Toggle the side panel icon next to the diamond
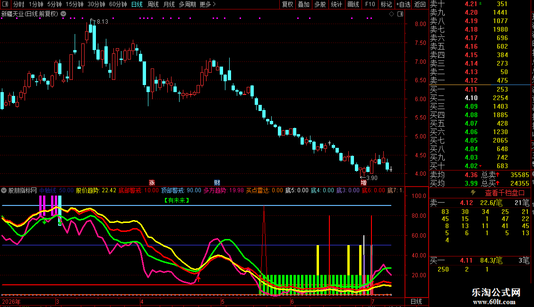The image size is (534, 307). 400,14
